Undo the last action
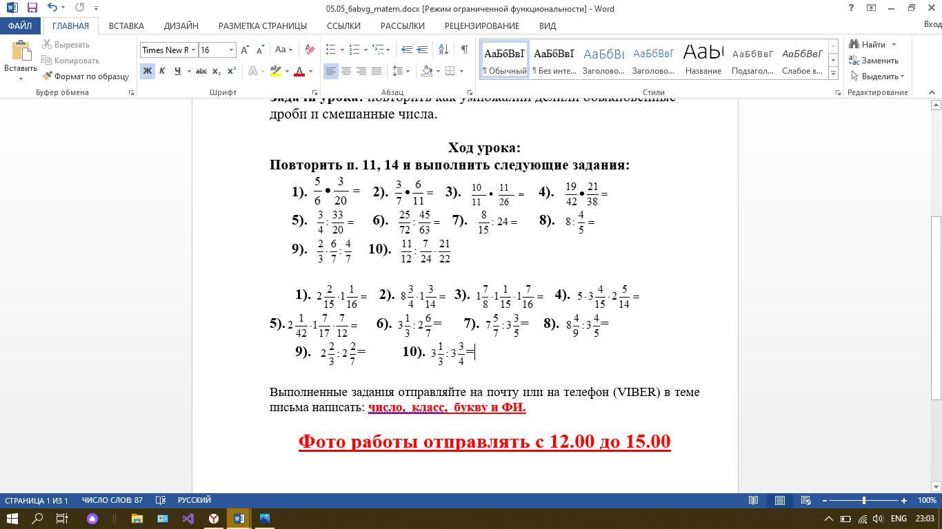 52,8
